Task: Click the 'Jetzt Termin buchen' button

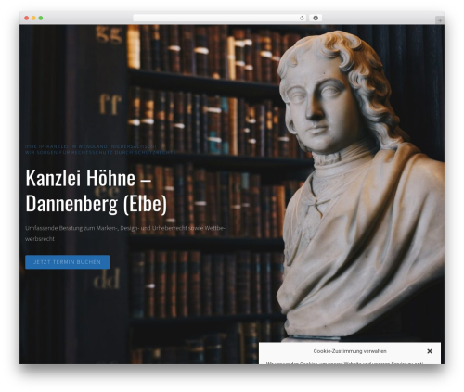Action: [67, 262]
